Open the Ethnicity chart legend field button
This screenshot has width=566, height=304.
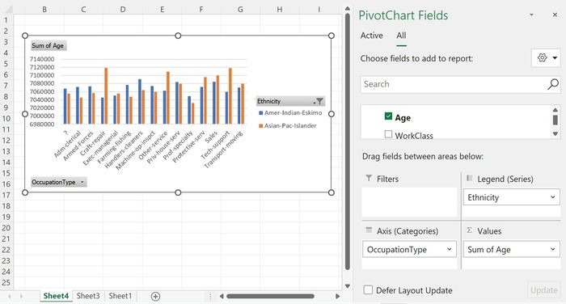(290, 101)
